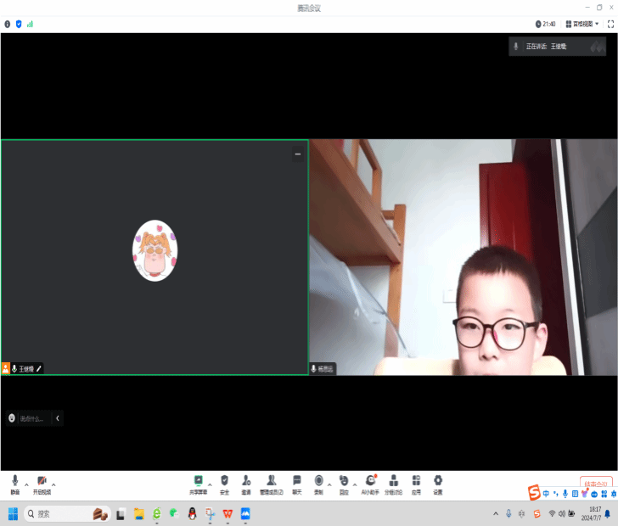Screen dimensions: 618x526
Task: Expand the video options arrow
Action: point(53,484)
